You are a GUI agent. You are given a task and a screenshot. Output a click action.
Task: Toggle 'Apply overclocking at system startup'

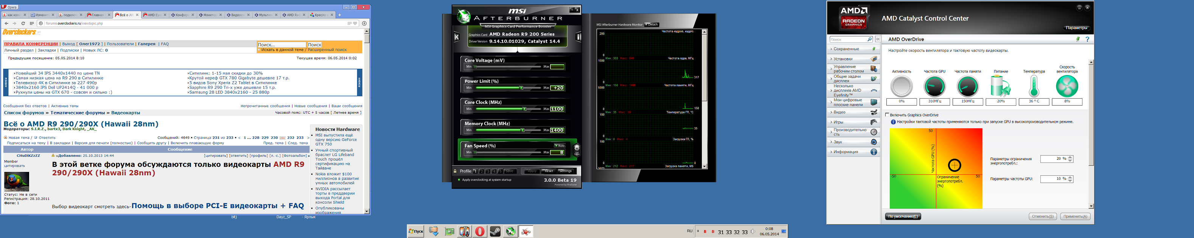point(459,180)
